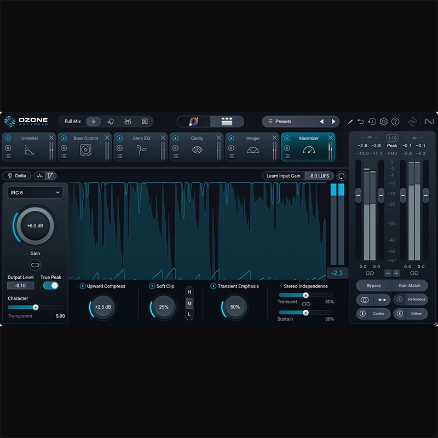Click the I/O meter toggle button

(x=392, y=138)
